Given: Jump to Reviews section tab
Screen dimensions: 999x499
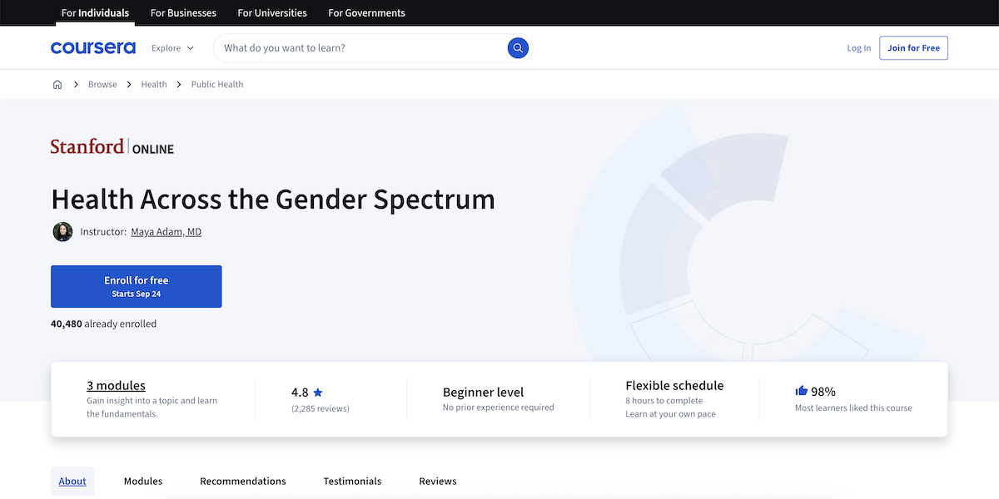Looking at the screenshot, I should pos(438,481).
